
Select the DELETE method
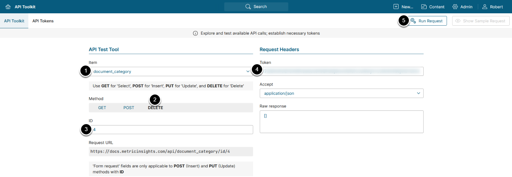[155, 108]
